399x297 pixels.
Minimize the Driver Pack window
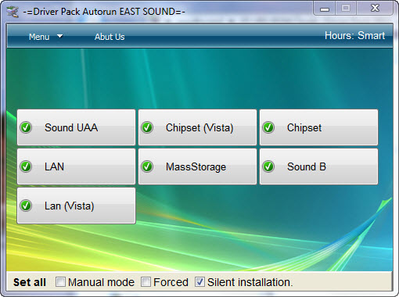(325, 9)
